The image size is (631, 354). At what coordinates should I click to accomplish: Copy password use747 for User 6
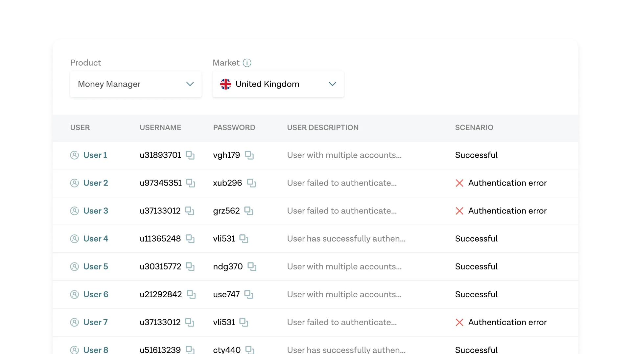(249, 294)
